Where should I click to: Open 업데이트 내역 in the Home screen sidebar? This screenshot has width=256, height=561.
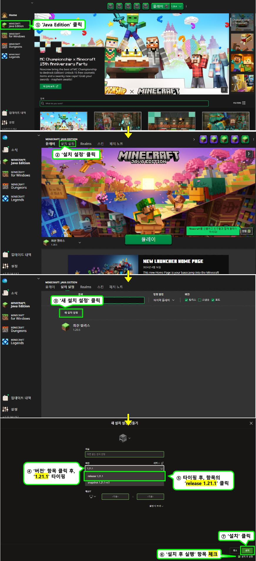[14, 113]
